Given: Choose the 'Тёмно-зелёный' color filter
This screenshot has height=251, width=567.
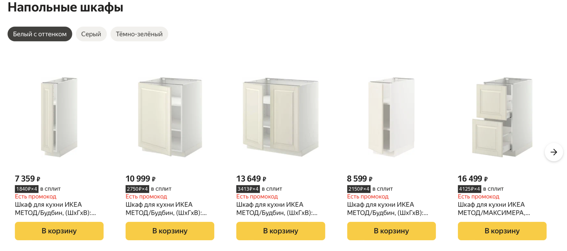Looking at the screenshot, I should (139, 34).
